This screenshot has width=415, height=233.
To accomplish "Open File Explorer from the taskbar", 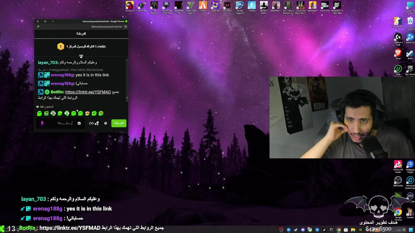I will point(353,230).
